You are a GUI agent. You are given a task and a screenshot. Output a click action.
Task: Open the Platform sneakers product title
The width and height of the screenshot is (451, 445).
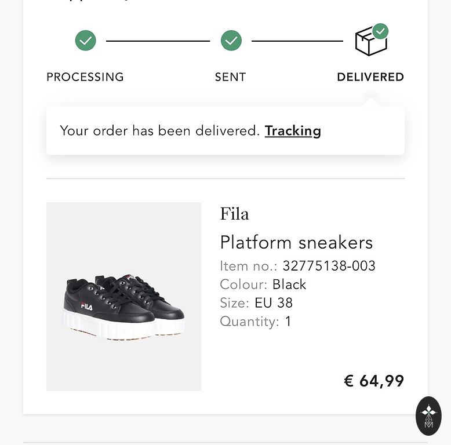click(296, 242)
